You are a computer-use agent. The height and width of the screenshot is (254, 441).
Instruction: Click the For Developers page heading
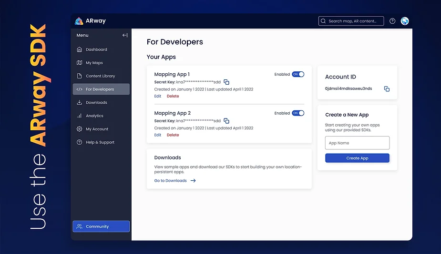click(x=174, y=42)
